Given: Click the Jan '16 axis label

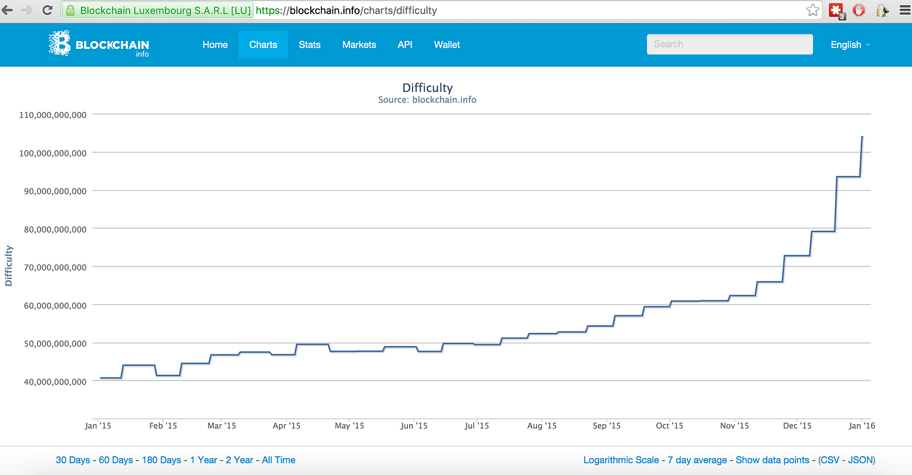Looking at the screenshot, I should tap(862, 426).
